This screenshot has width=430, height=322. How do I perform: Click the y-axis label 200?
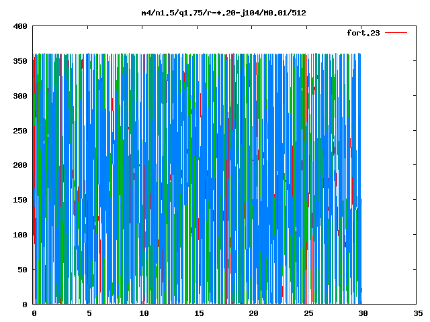pos(20,165)
